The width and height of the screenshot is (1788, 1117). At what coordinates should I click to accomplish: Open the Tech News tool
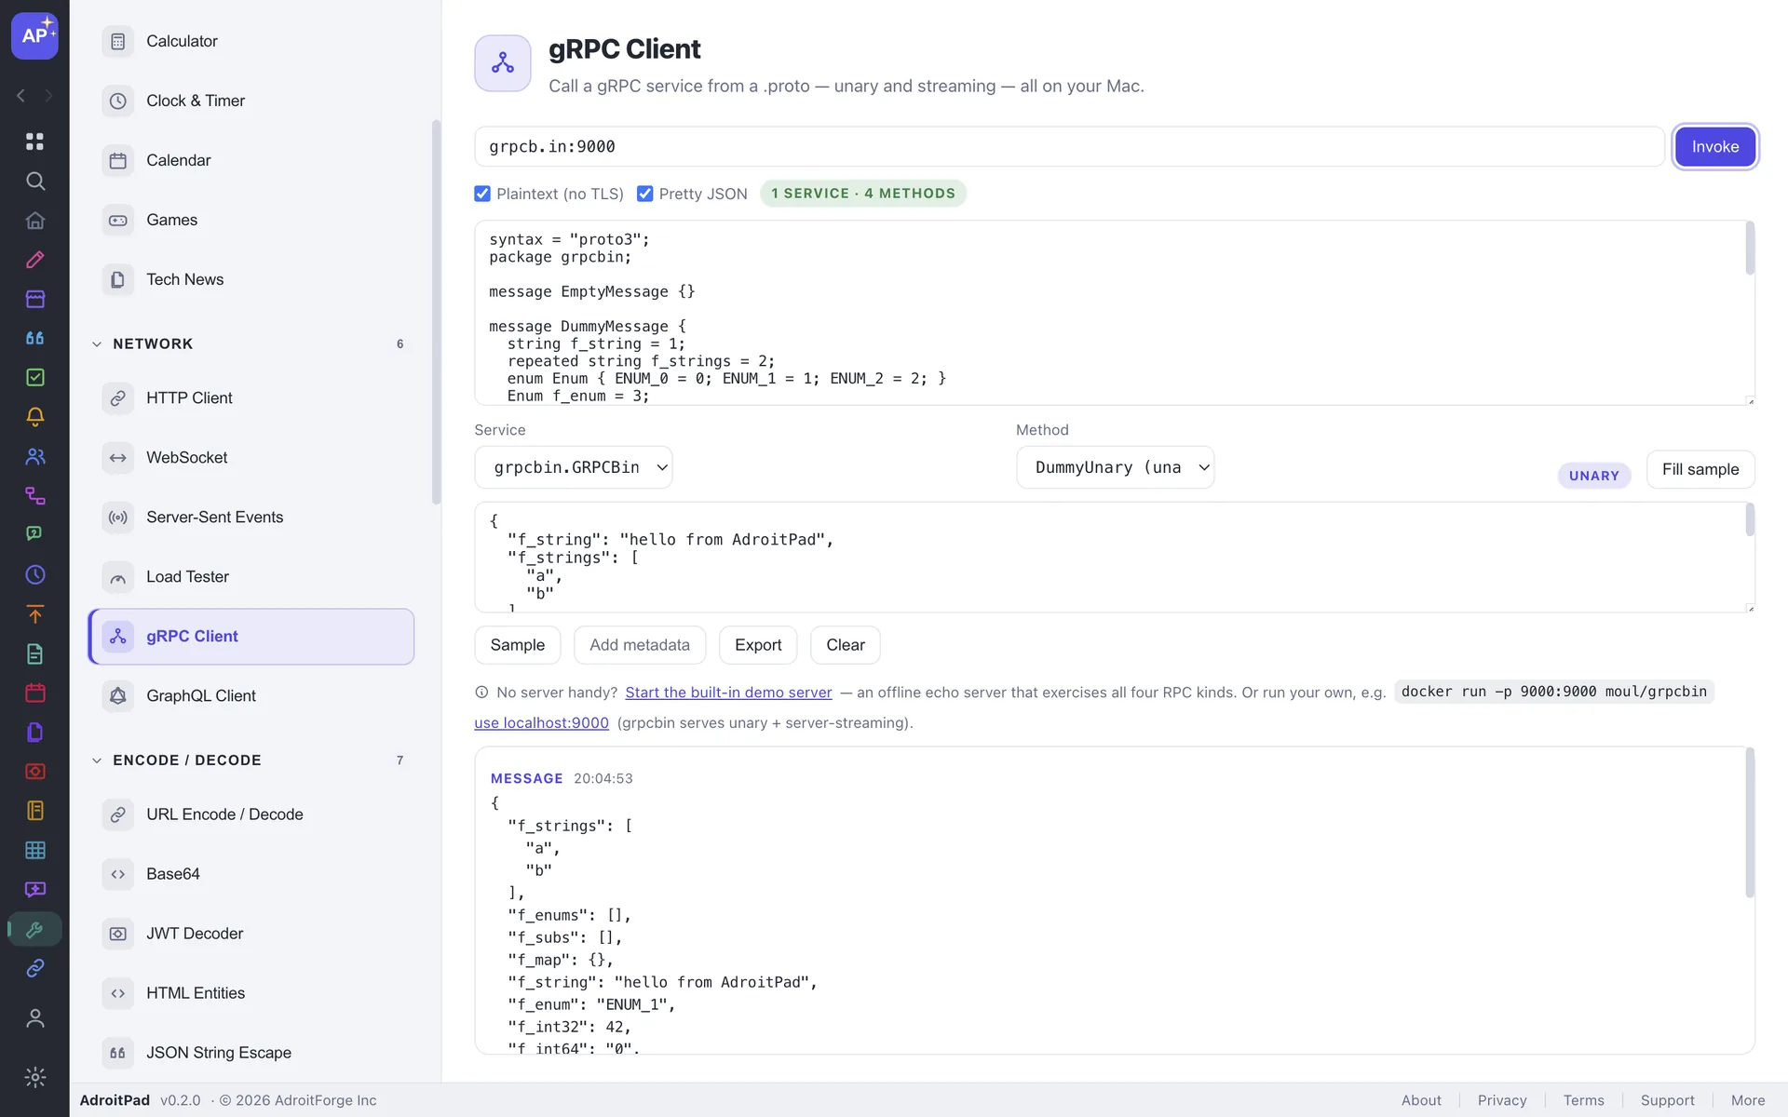(x=251, y=279)
